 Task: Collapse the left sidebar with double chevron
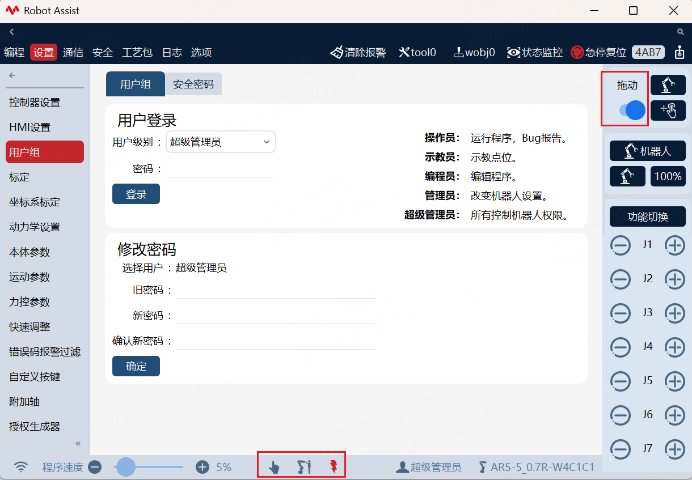click(x=78, y=443)
